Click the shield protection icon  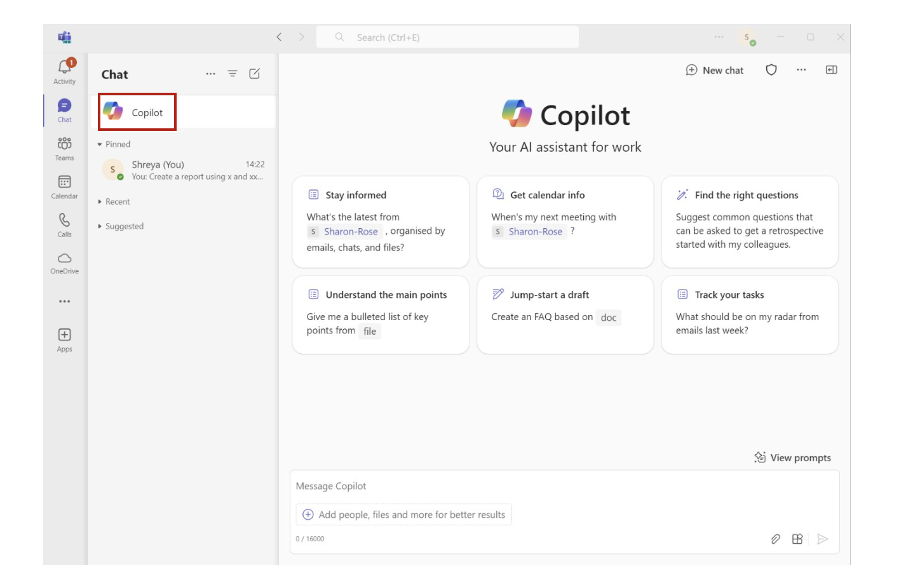[x=771, y=70]
